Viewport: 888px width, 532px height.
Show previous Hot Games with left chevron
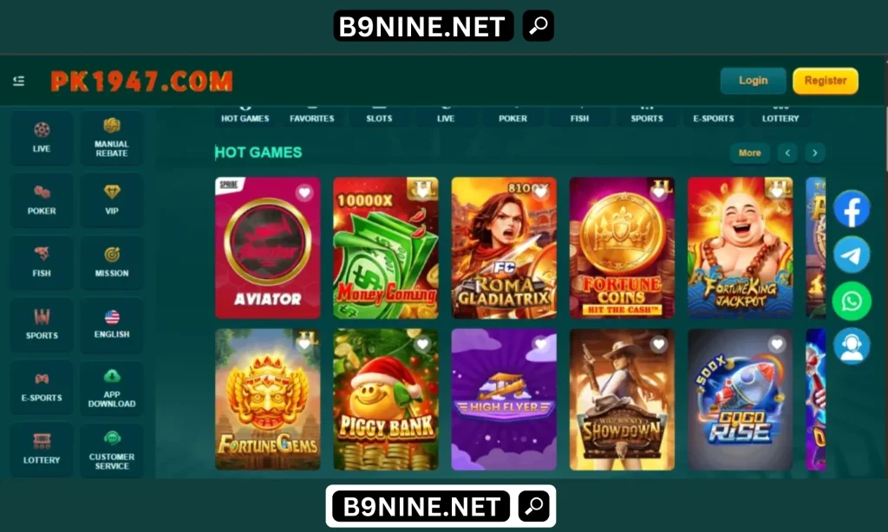point(787,152)
